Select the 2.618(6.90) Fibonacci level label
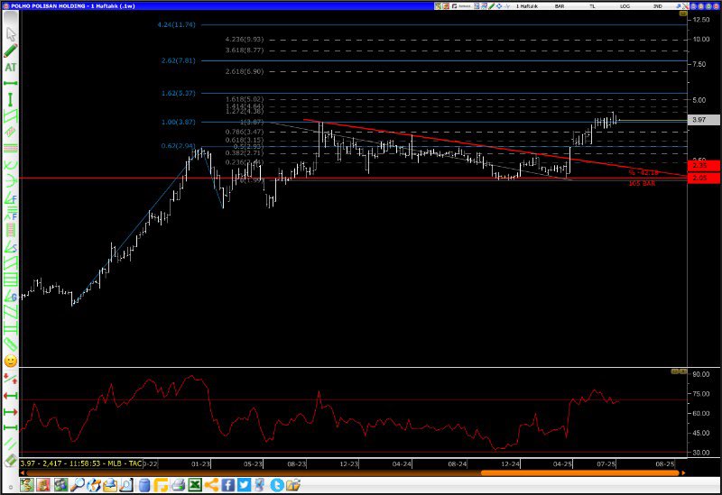722x495 pixels. click(x=245, y=71)
